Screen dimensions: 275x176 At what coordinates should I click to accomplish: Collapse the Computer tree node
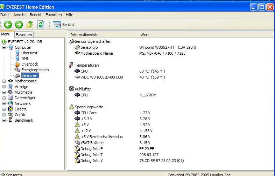coord(4,47)
